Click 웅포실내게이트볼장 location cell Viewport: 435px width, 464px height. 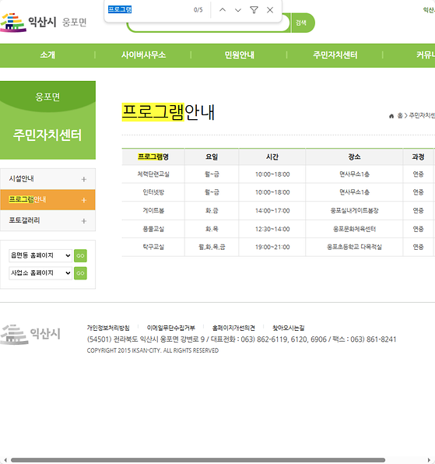click(354, 211)
